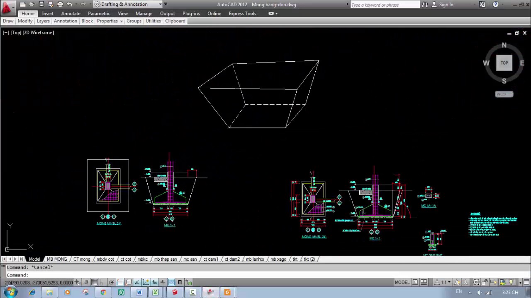The width and height of the screenshot is (531, 298).
Task: Expand the Annotation ribbon panel
Action: [x=66, y=21]
